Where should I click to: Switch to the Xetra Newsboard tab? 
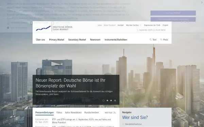(x=73, y=113)
